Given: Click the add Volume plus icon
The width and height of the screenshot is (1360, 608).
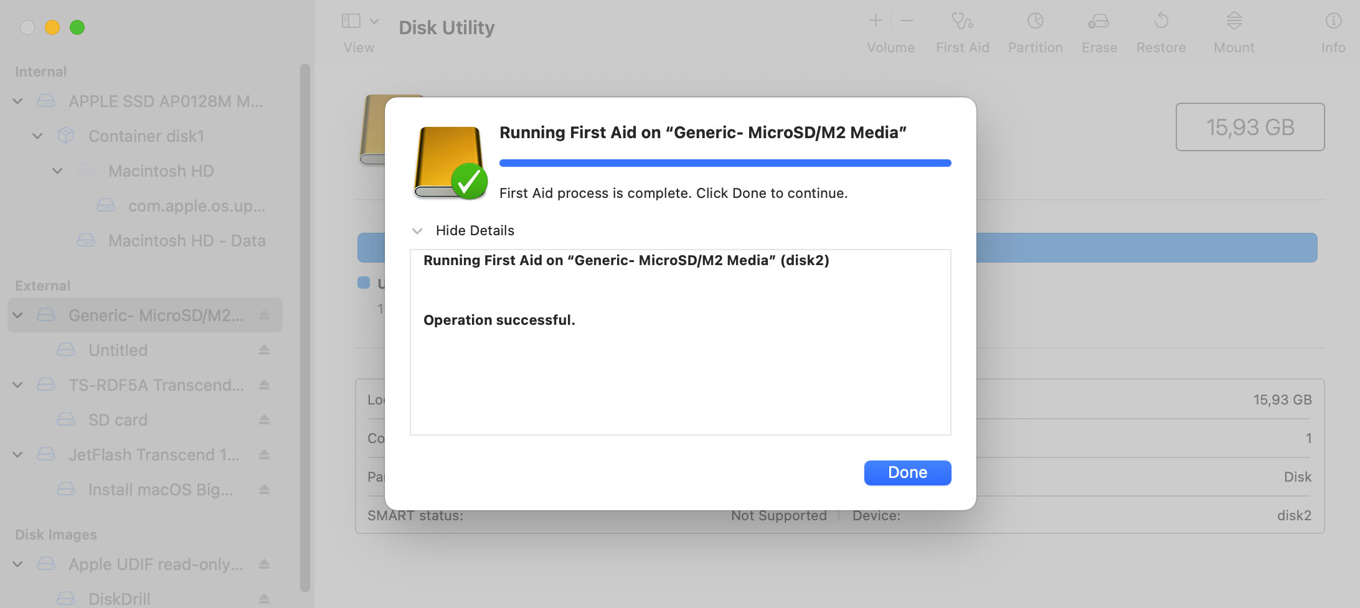Looking at the screenshot, I should tap(876, 21).
